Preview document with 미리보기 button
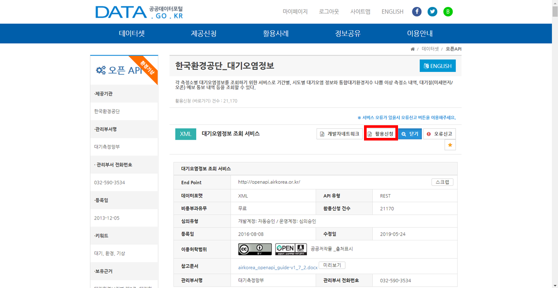 pyautogui.click(x=332, y=265)
